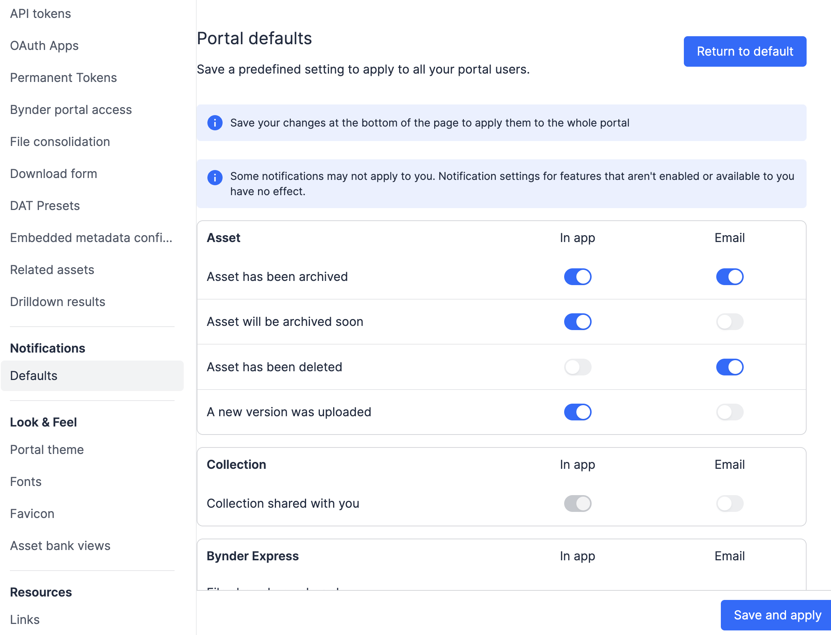Toggle in-app for A new version was uploaded
Image resolution: width=831 pixels, height=635 pixels.
tap(578, 412)
